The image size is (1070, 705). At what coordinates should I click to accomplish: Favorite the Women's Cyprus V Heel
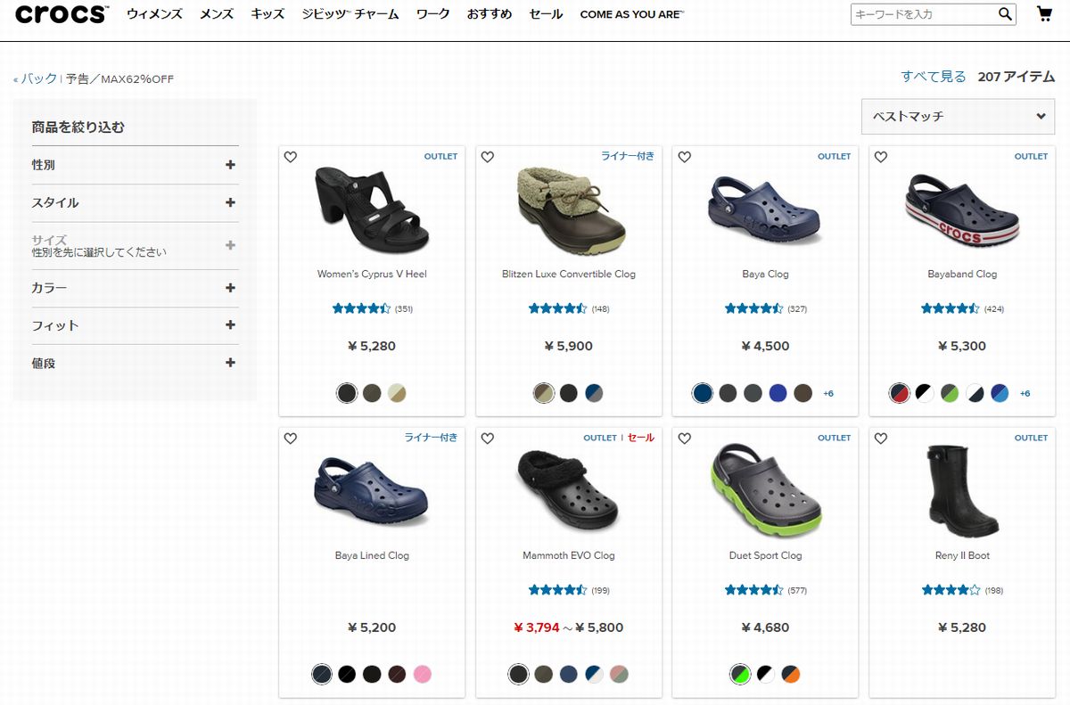click(x=291, y=157)
